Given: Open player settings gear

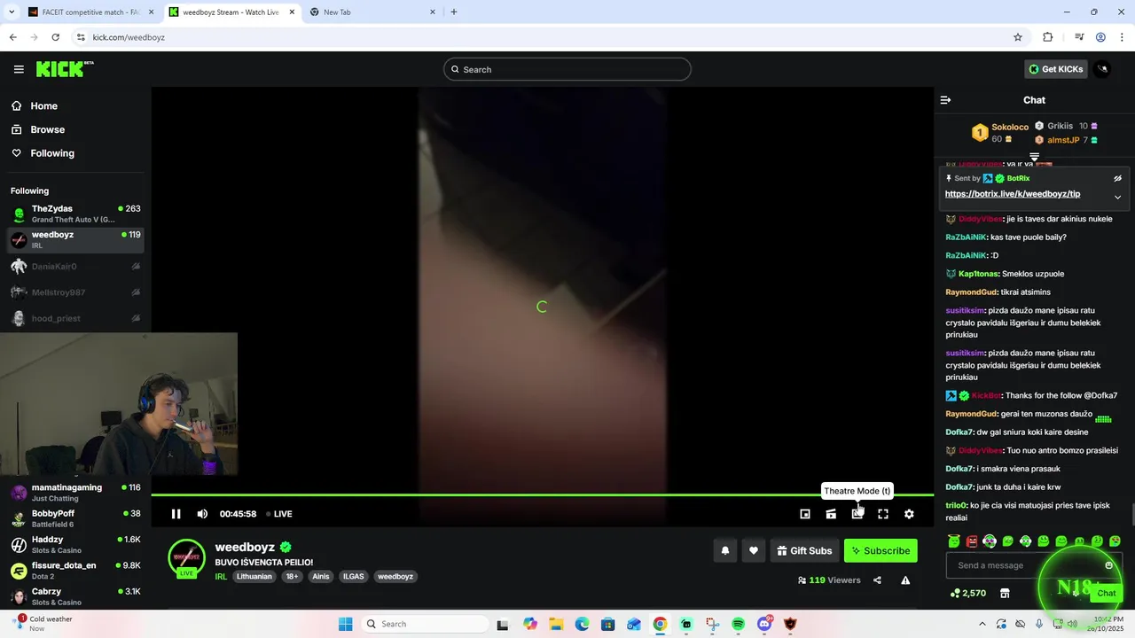Looking at the screenshot, I should pos(909,514).
